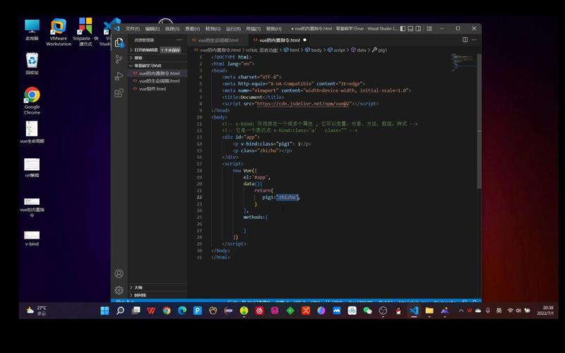Click the script breadcrumb item
Viewport: 565px width, 353px height.
pyautogui.click(x=336, y=50)
